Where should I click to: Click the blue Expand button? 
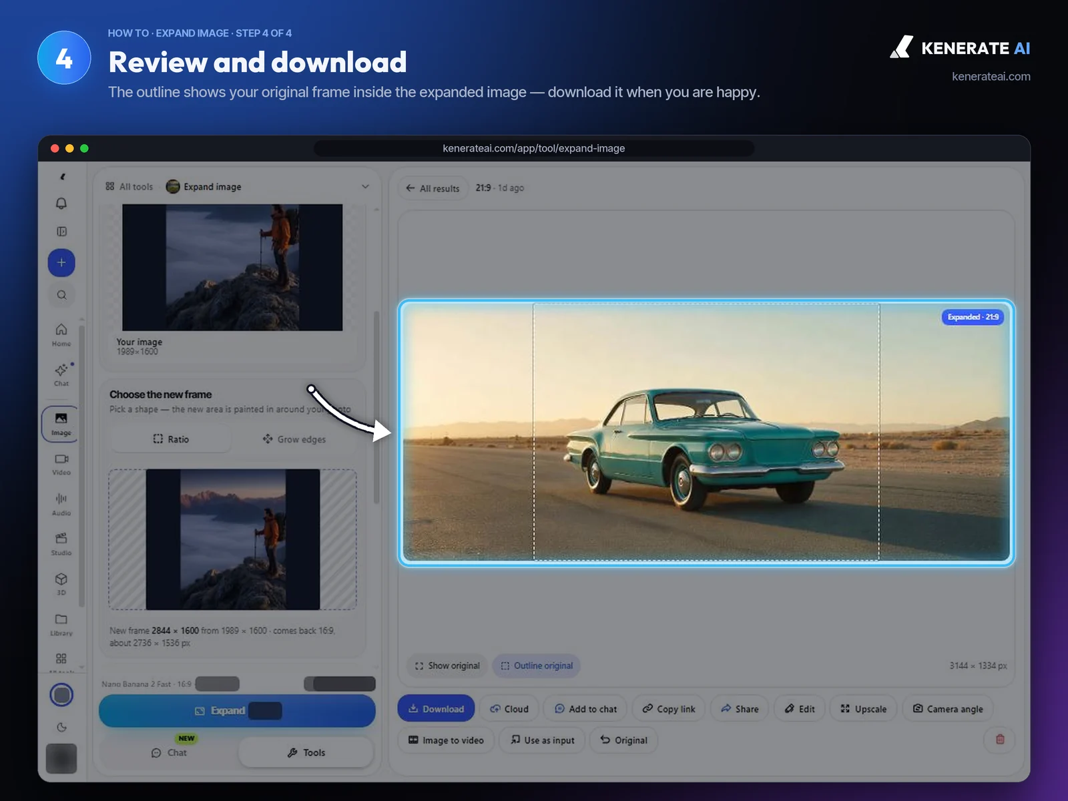[237, 711]
